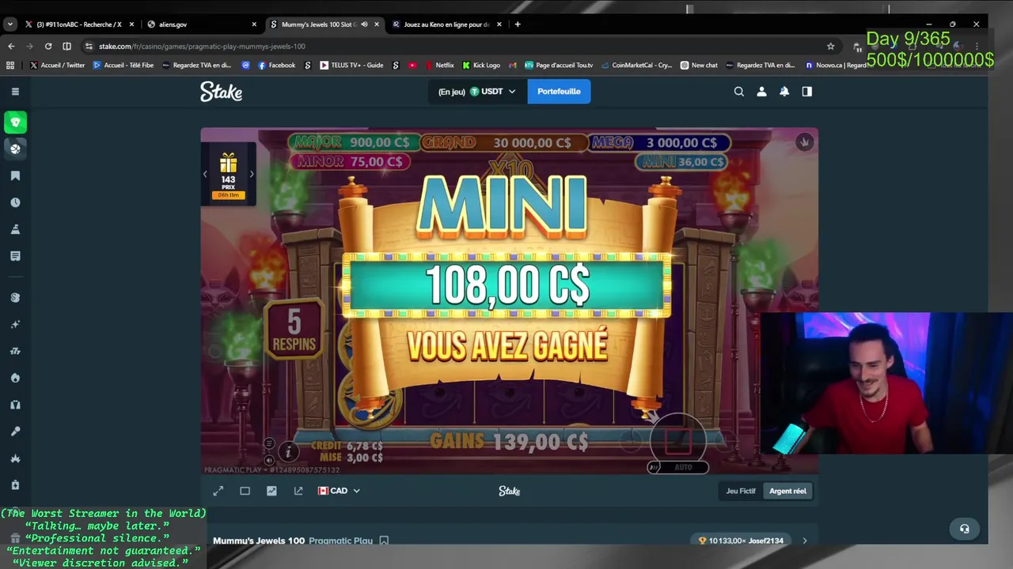
Task: Open the Kick Logo bookmark
Action: point(481,66)
